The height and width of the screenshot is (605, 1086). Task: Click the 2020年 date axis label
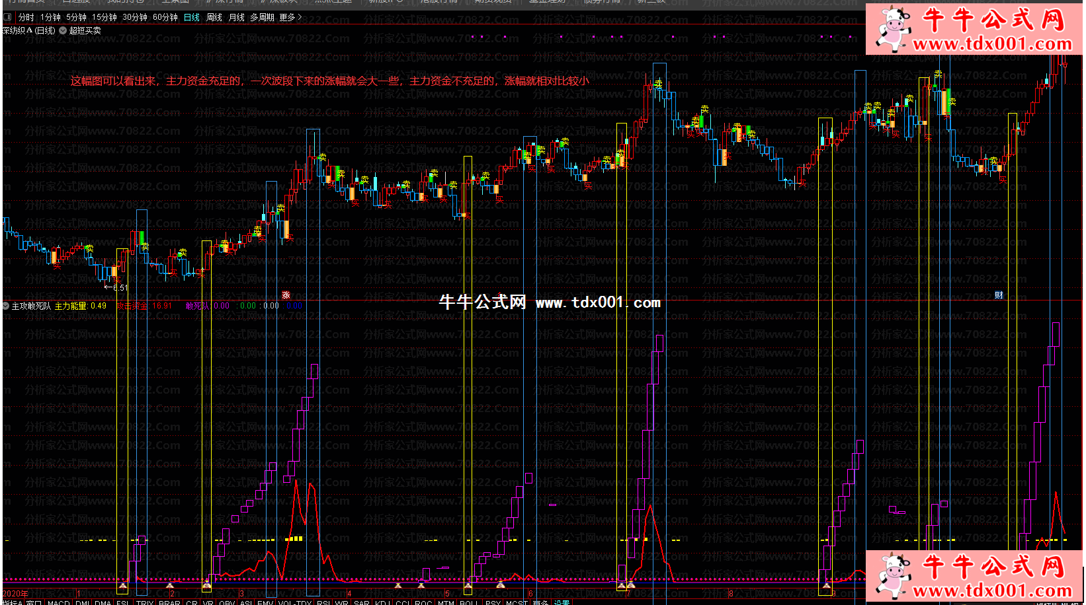click(x=15, y=593)
